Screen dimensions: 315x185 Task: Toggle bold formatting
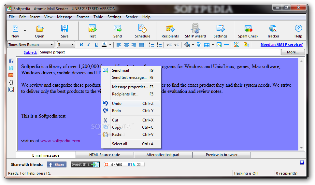(x=81, y=45)
